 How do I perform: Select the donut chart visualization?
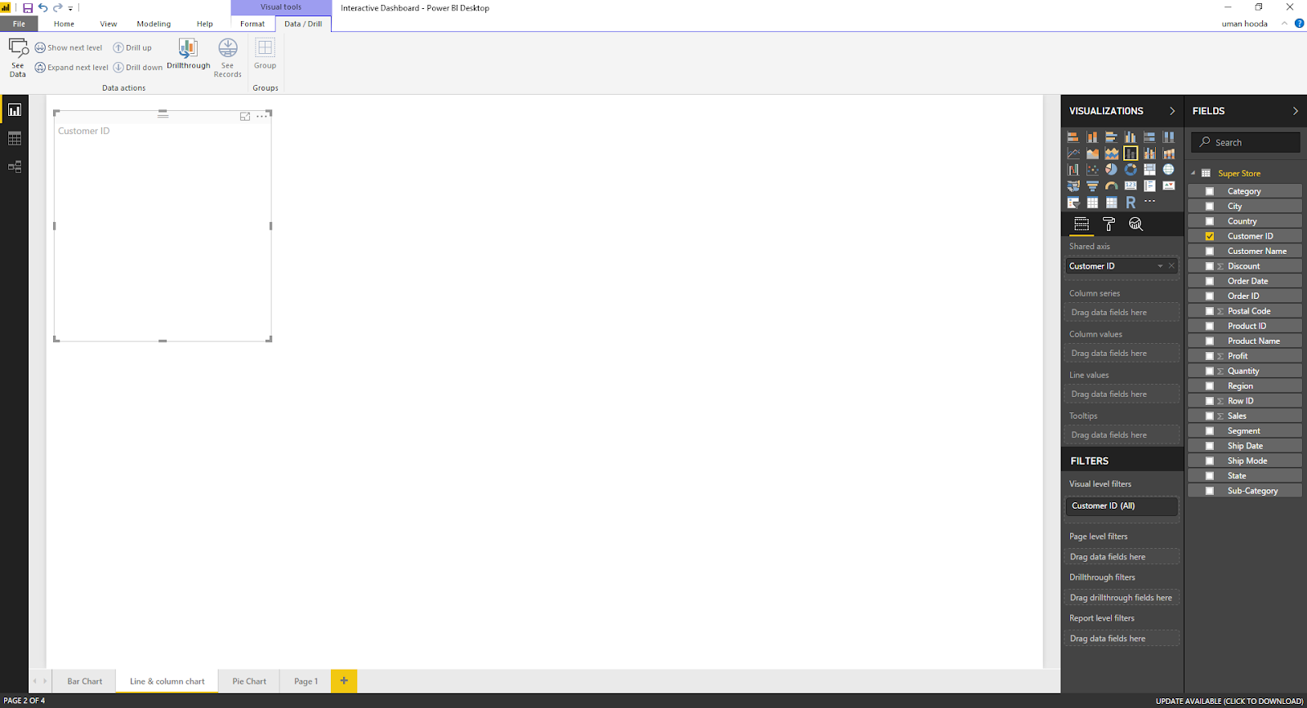point(1131,170)
